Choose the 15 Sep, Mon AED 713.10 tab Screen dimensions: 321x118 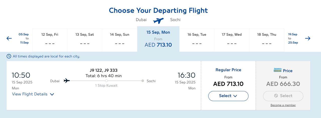(158, 39)
